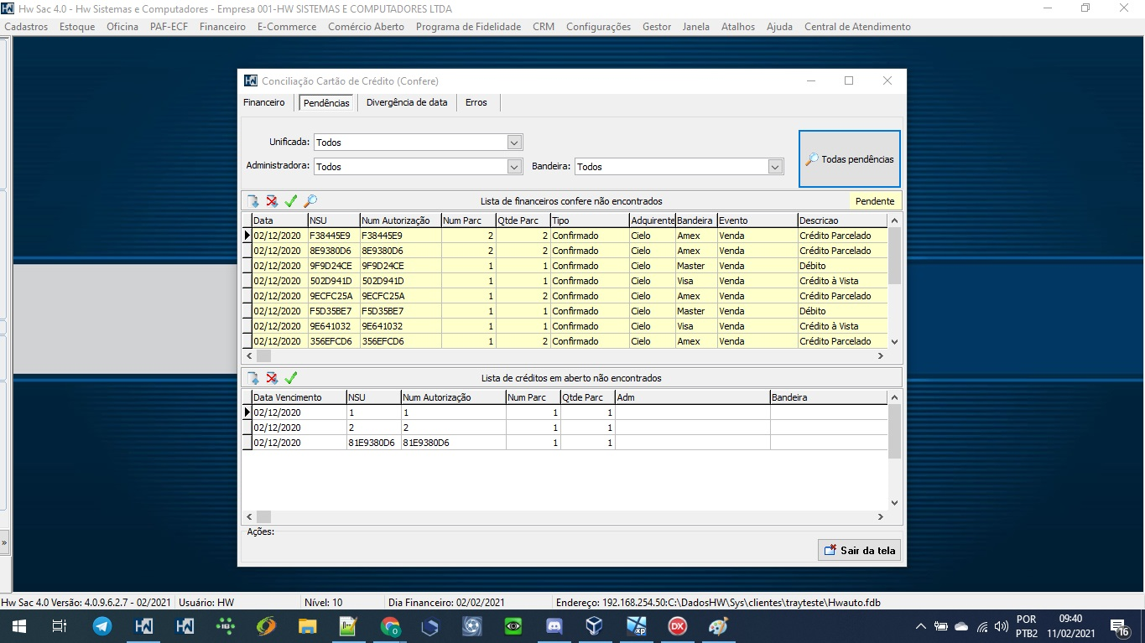The height and width of the screenshot is (643, 1145).
Task: Click the red X icon in the financeiros list toolbar
Action: coord(272,201)
